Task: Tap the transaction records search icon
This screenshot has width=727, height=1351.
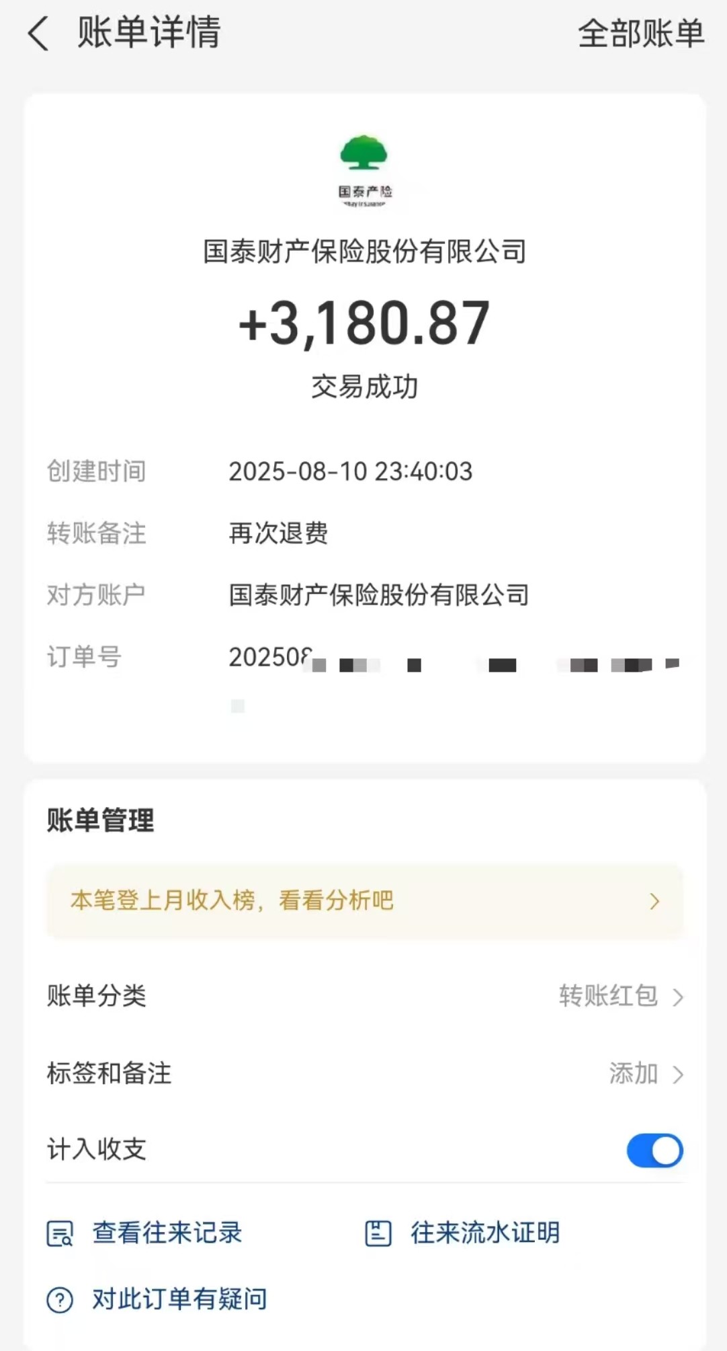Action: tap(59, 1233)
